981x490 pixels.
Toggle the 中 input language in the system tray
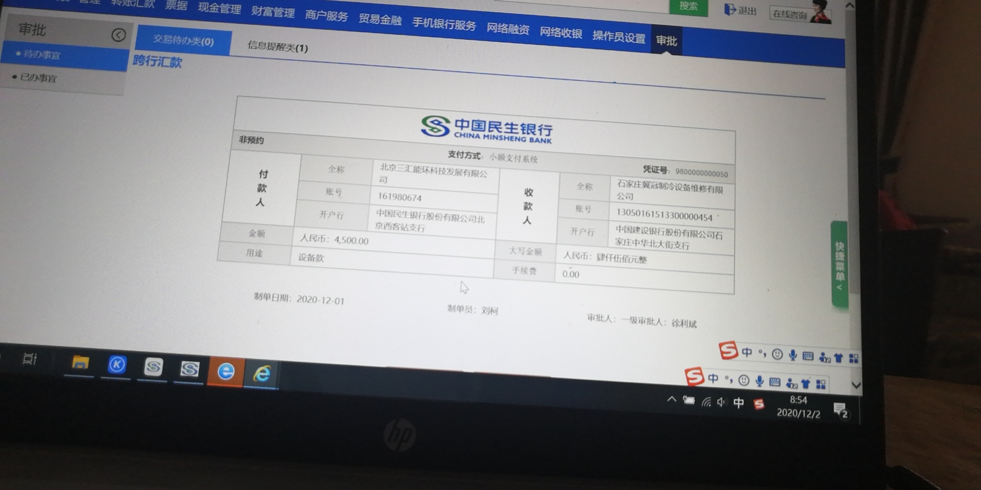pyautogui.click(x=738, y=403)
